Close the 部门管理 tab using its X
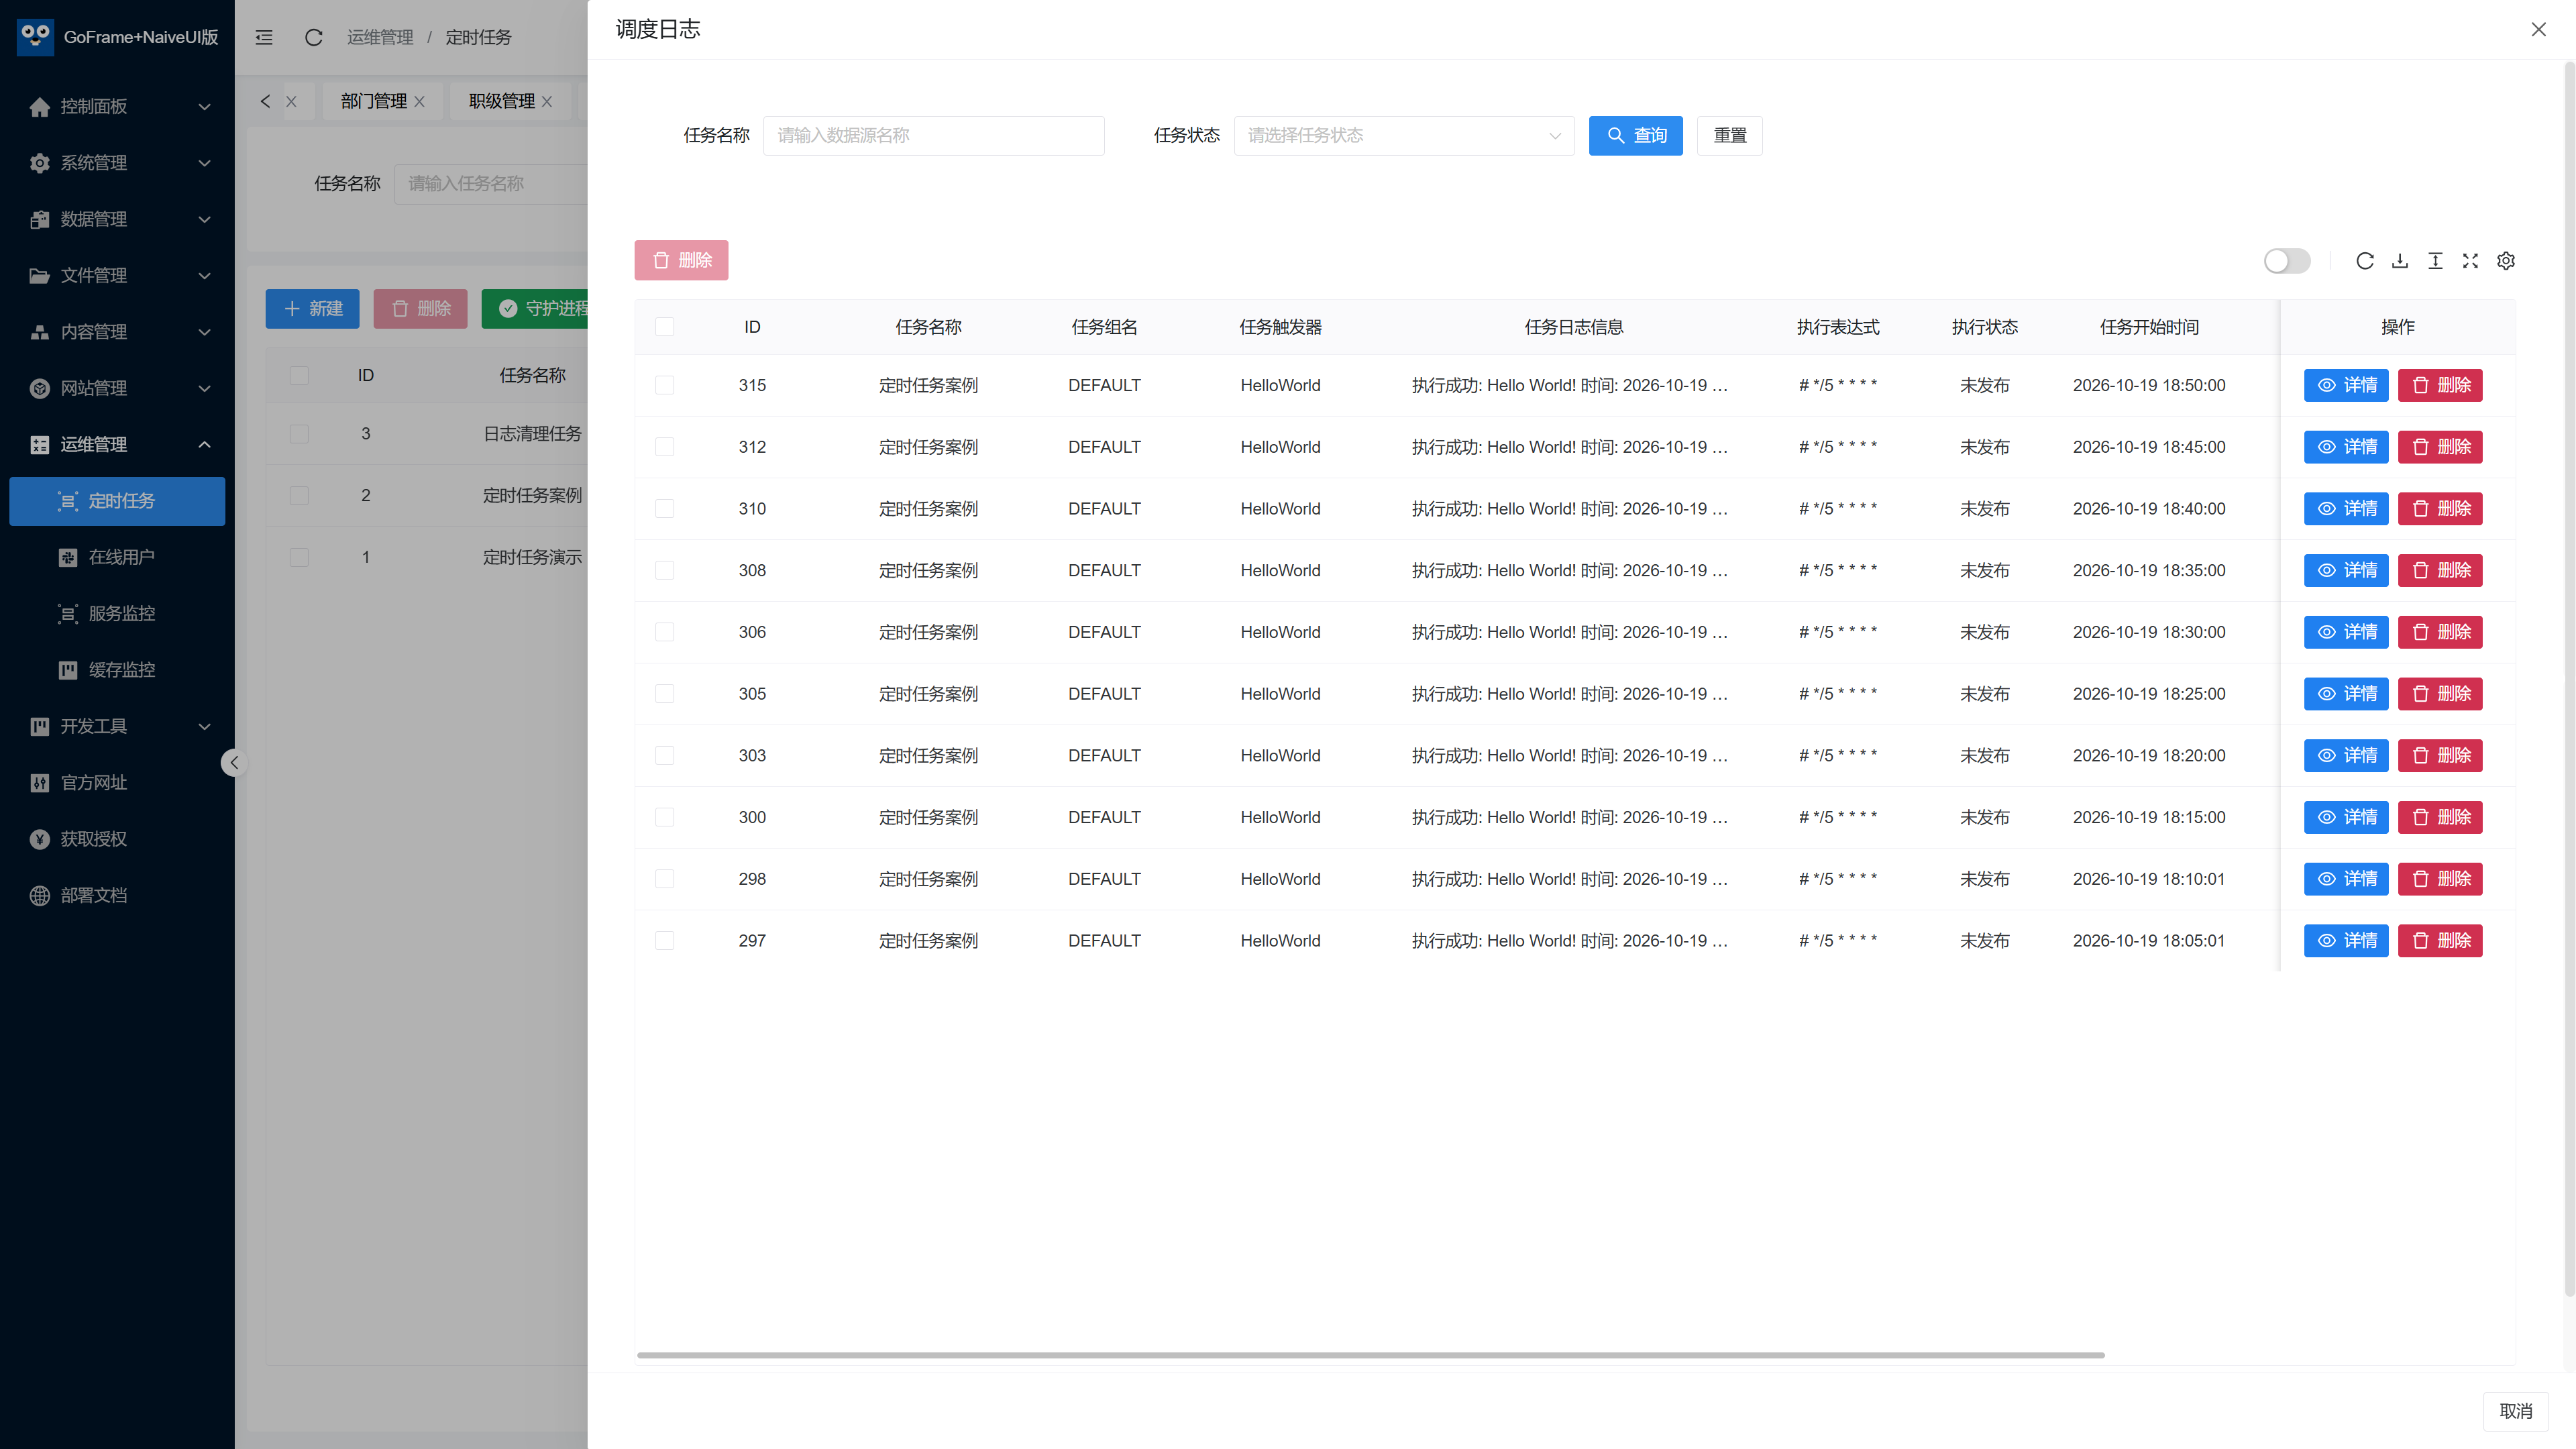Viewport: 2576px width, 1449px height. 419,101
